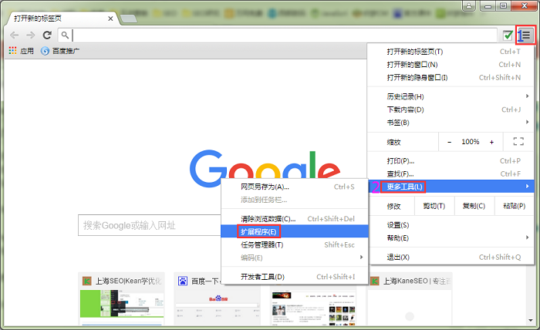
Task: Click the user profile button in title bar
Action: click(469, 6)
